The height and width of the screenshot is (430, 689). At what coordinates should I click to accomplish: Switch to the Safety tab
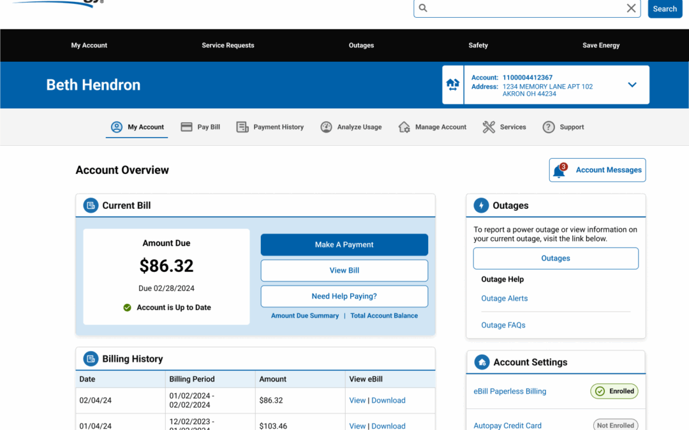[478, 45]
